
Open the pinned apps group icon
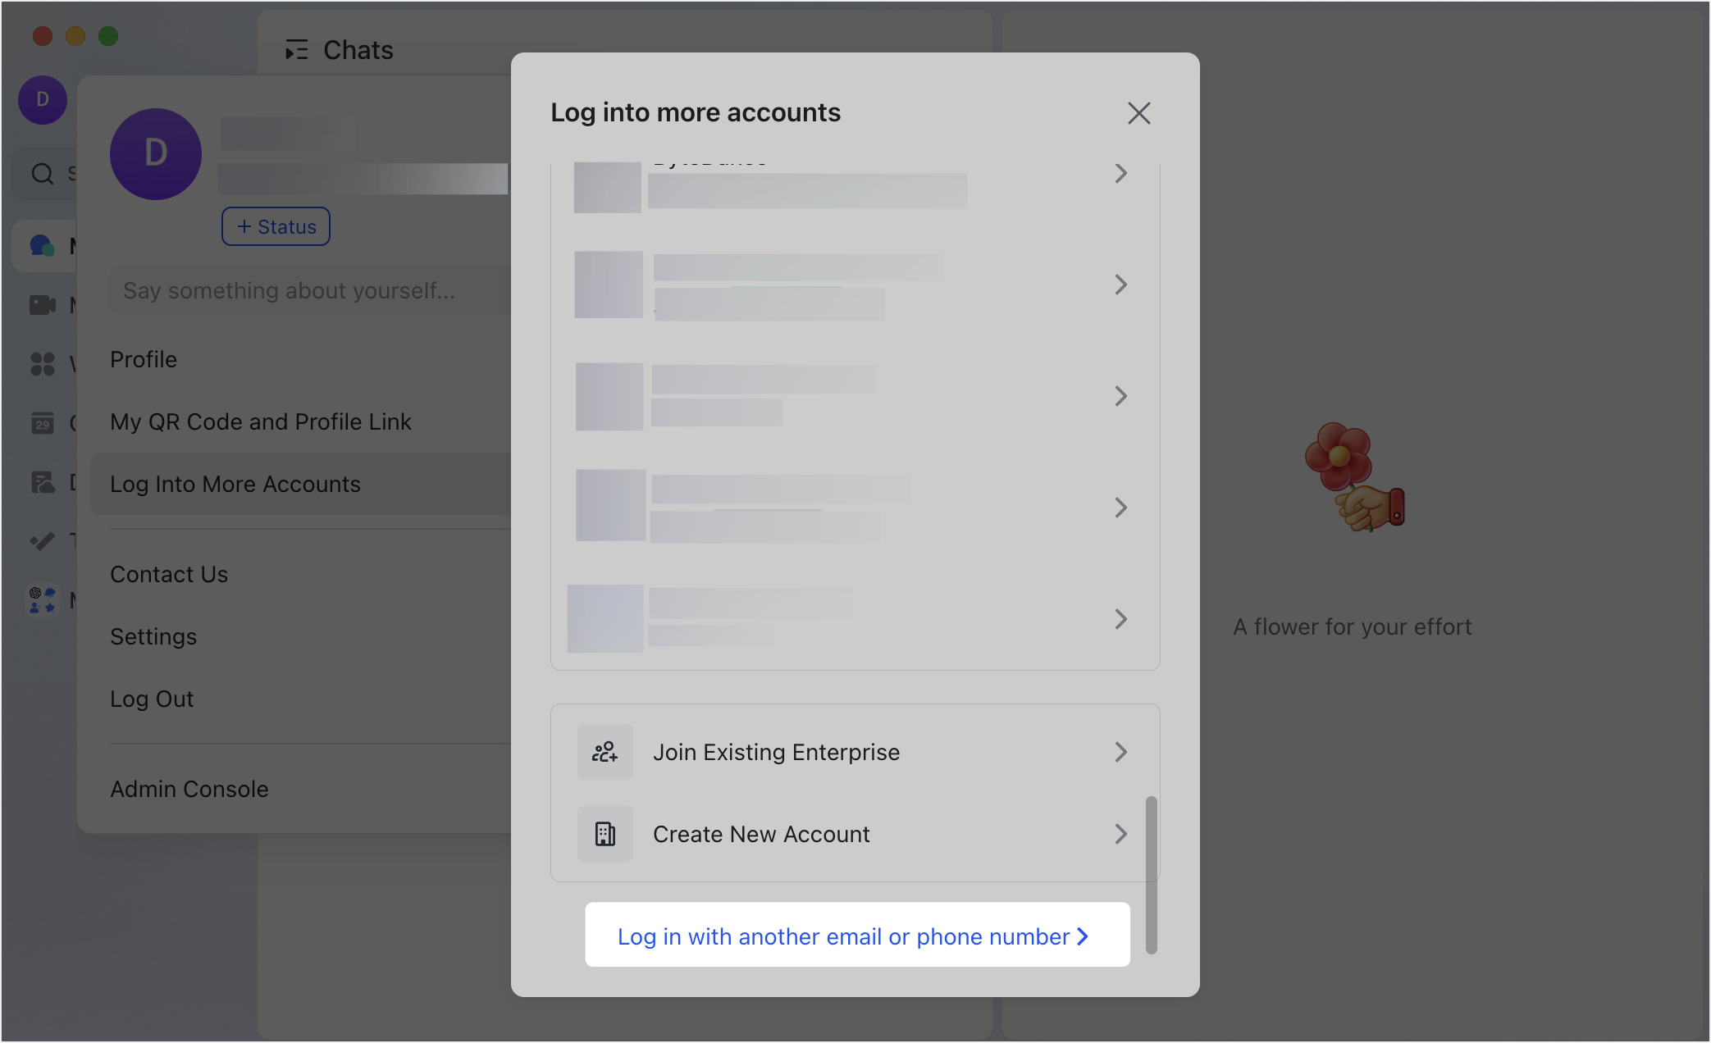[x=42, y=599]
